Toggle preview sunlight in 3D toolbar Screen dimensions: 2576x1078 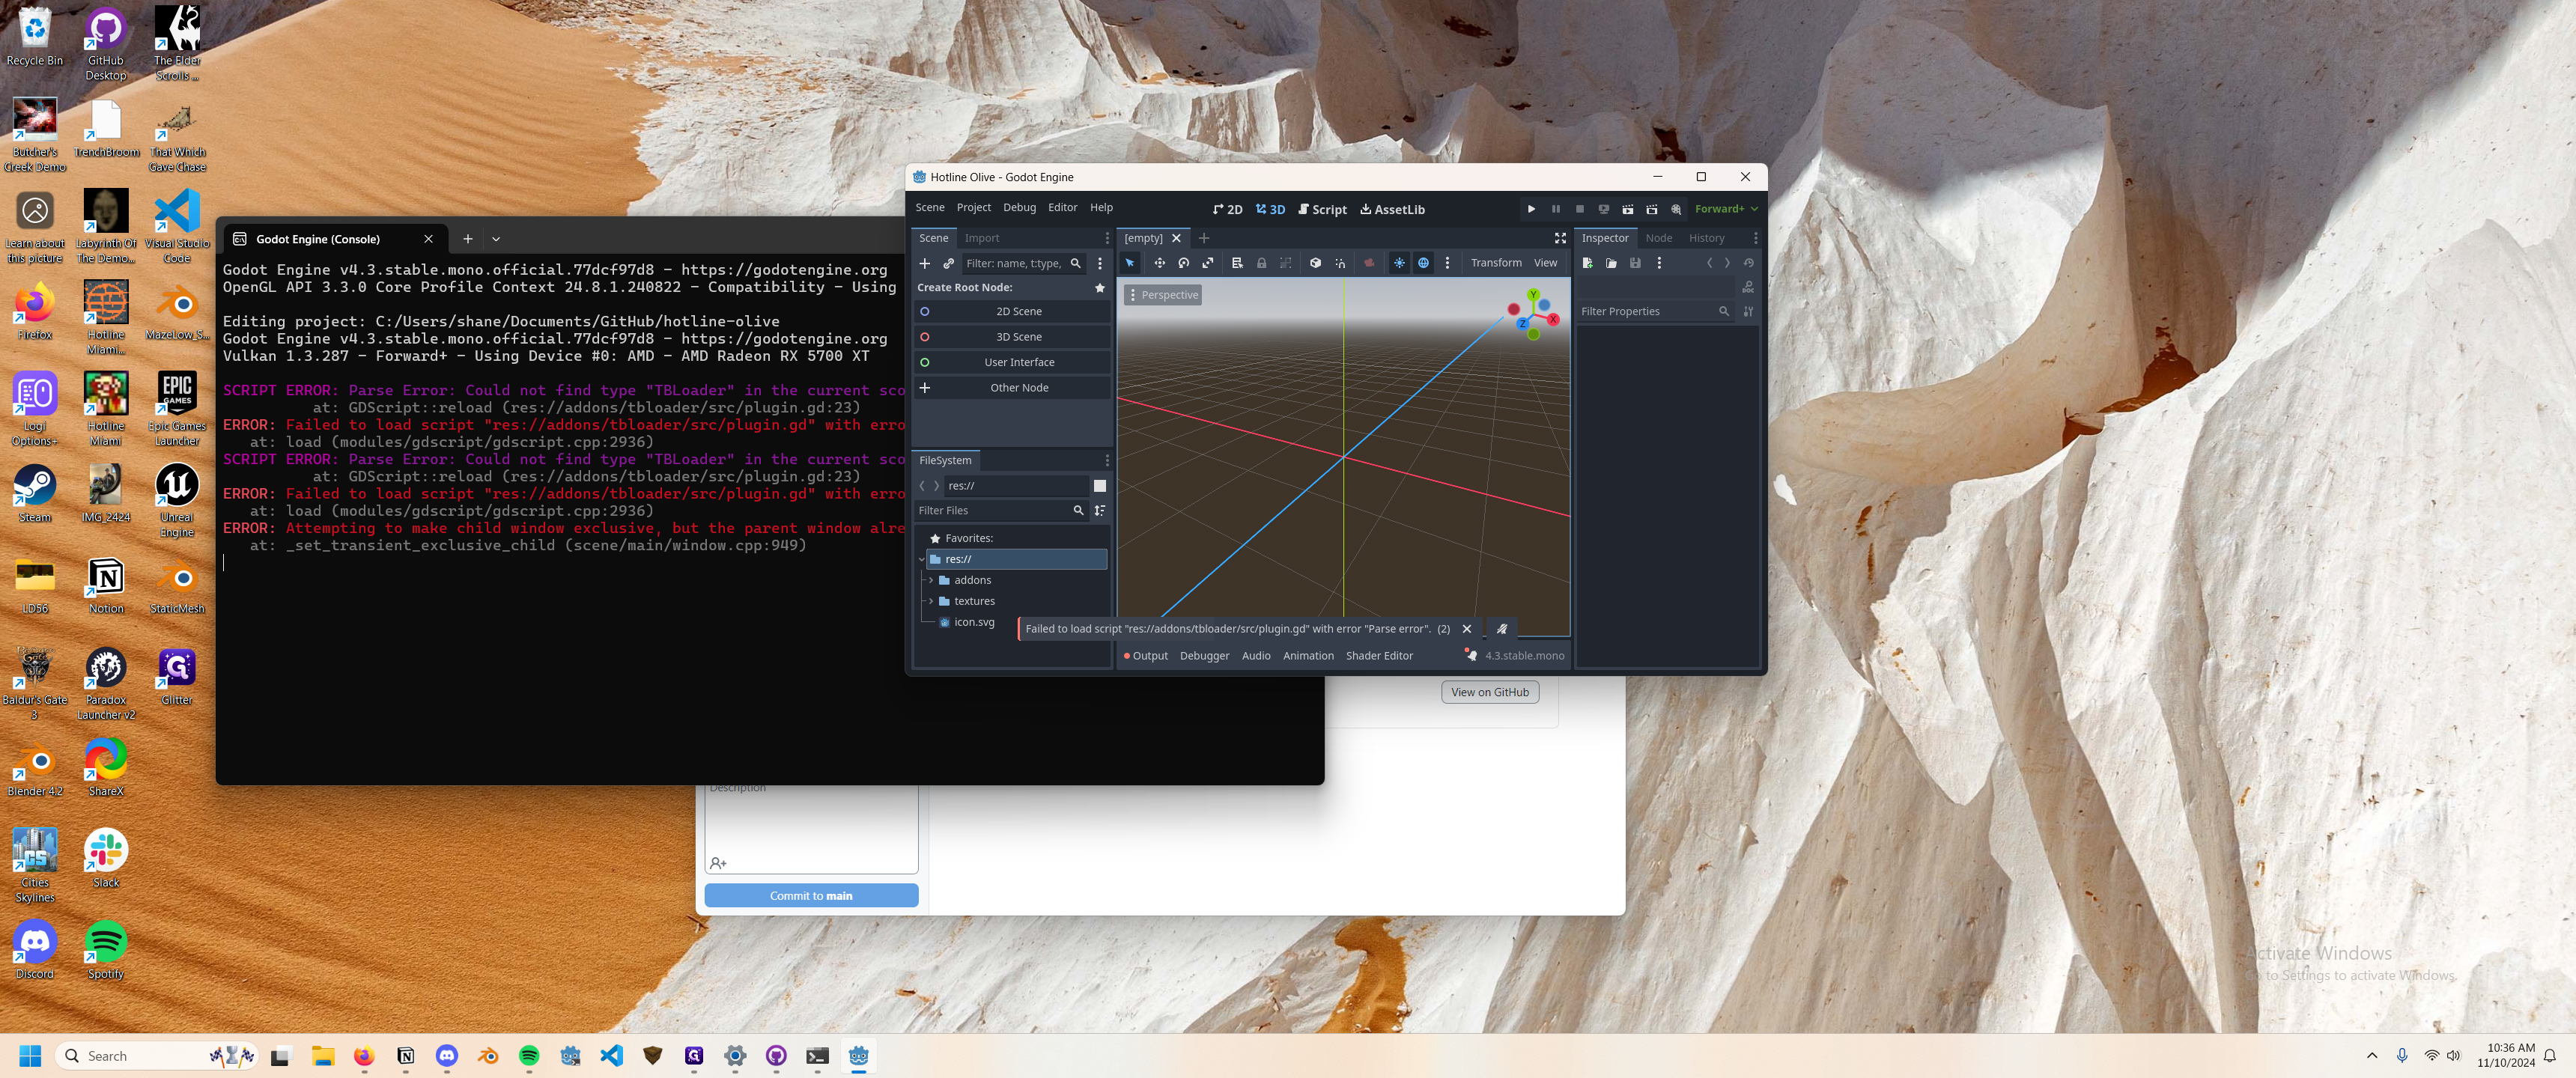tap(1399, 263)
